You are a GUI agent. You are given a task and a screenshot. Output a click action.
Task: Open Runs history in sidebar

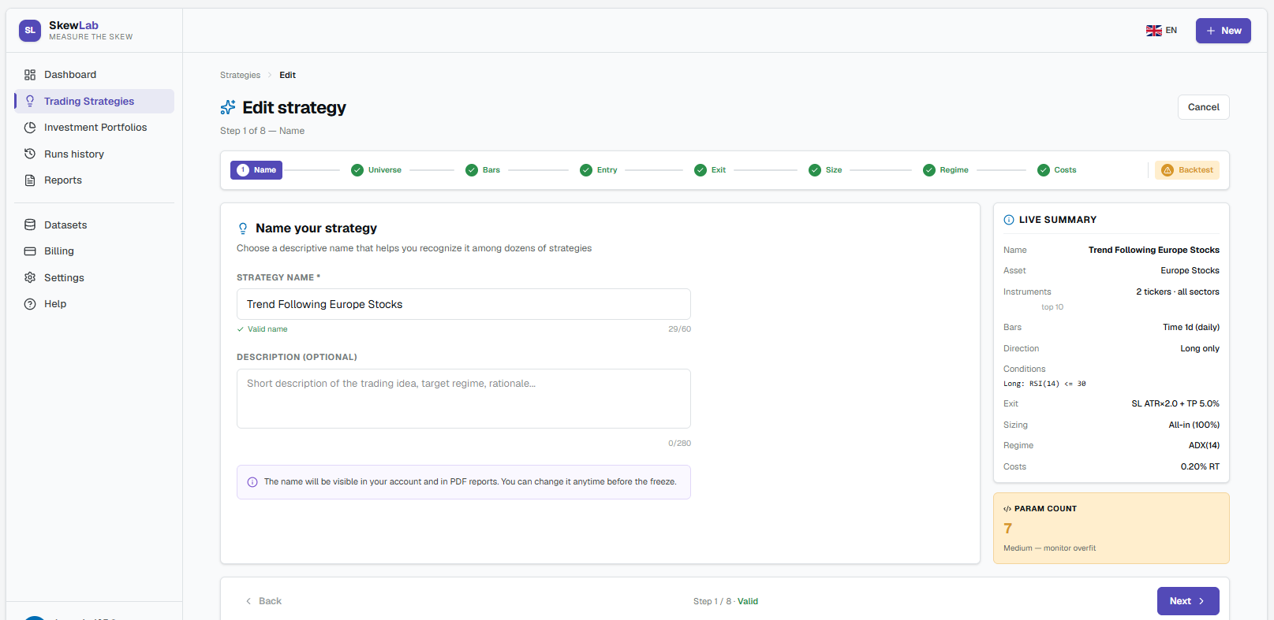pos(95,154)
